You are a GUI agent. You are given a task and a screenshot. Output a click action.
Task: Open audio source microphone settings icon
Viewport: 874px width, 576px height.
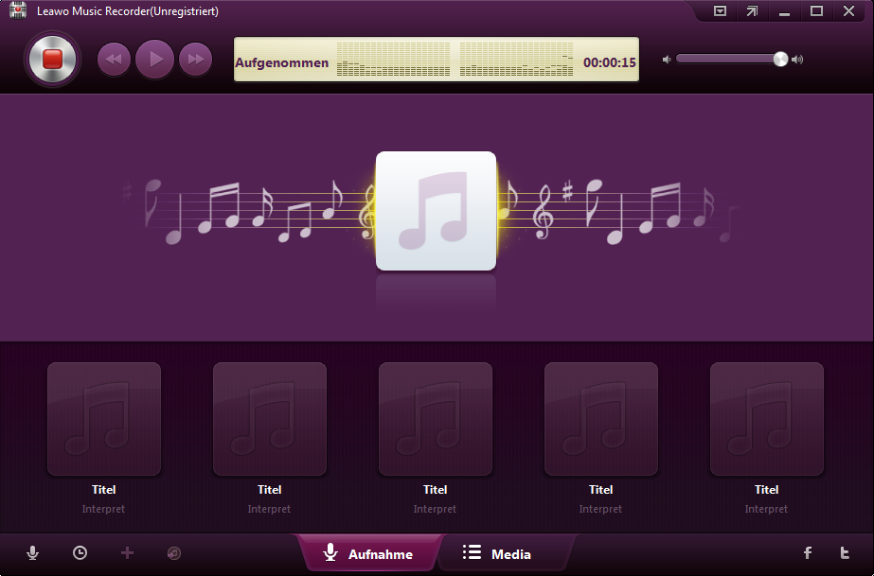[33, 552]
